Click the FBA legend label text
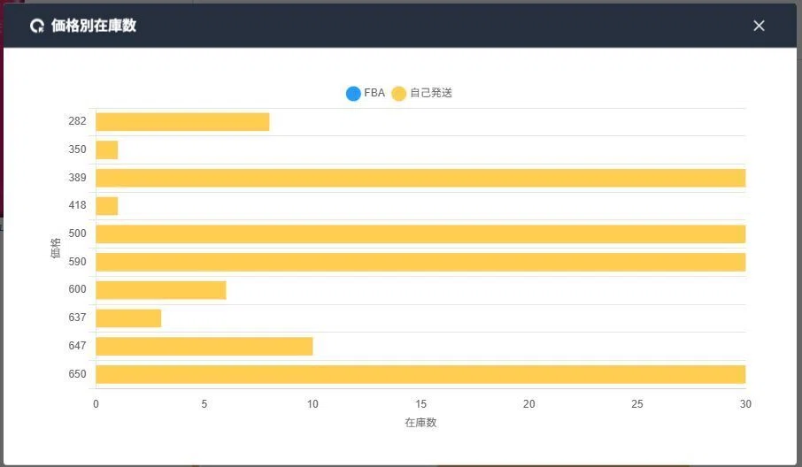This screenshot has width=802, height=467. point(374,93)
